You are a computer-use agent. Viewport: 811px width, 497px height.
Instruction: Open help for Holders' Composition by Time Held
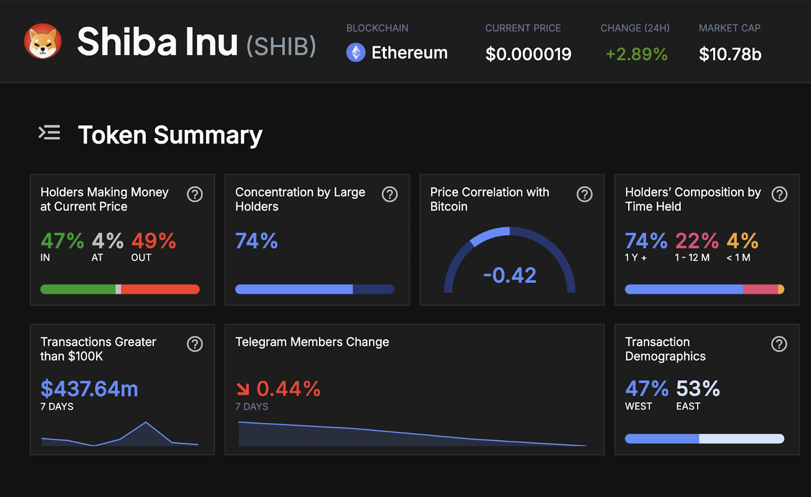pos(780,194)
